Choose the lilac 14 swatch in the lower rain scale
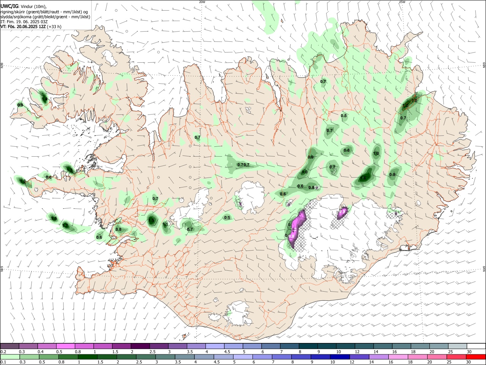 tap(379, 357)
